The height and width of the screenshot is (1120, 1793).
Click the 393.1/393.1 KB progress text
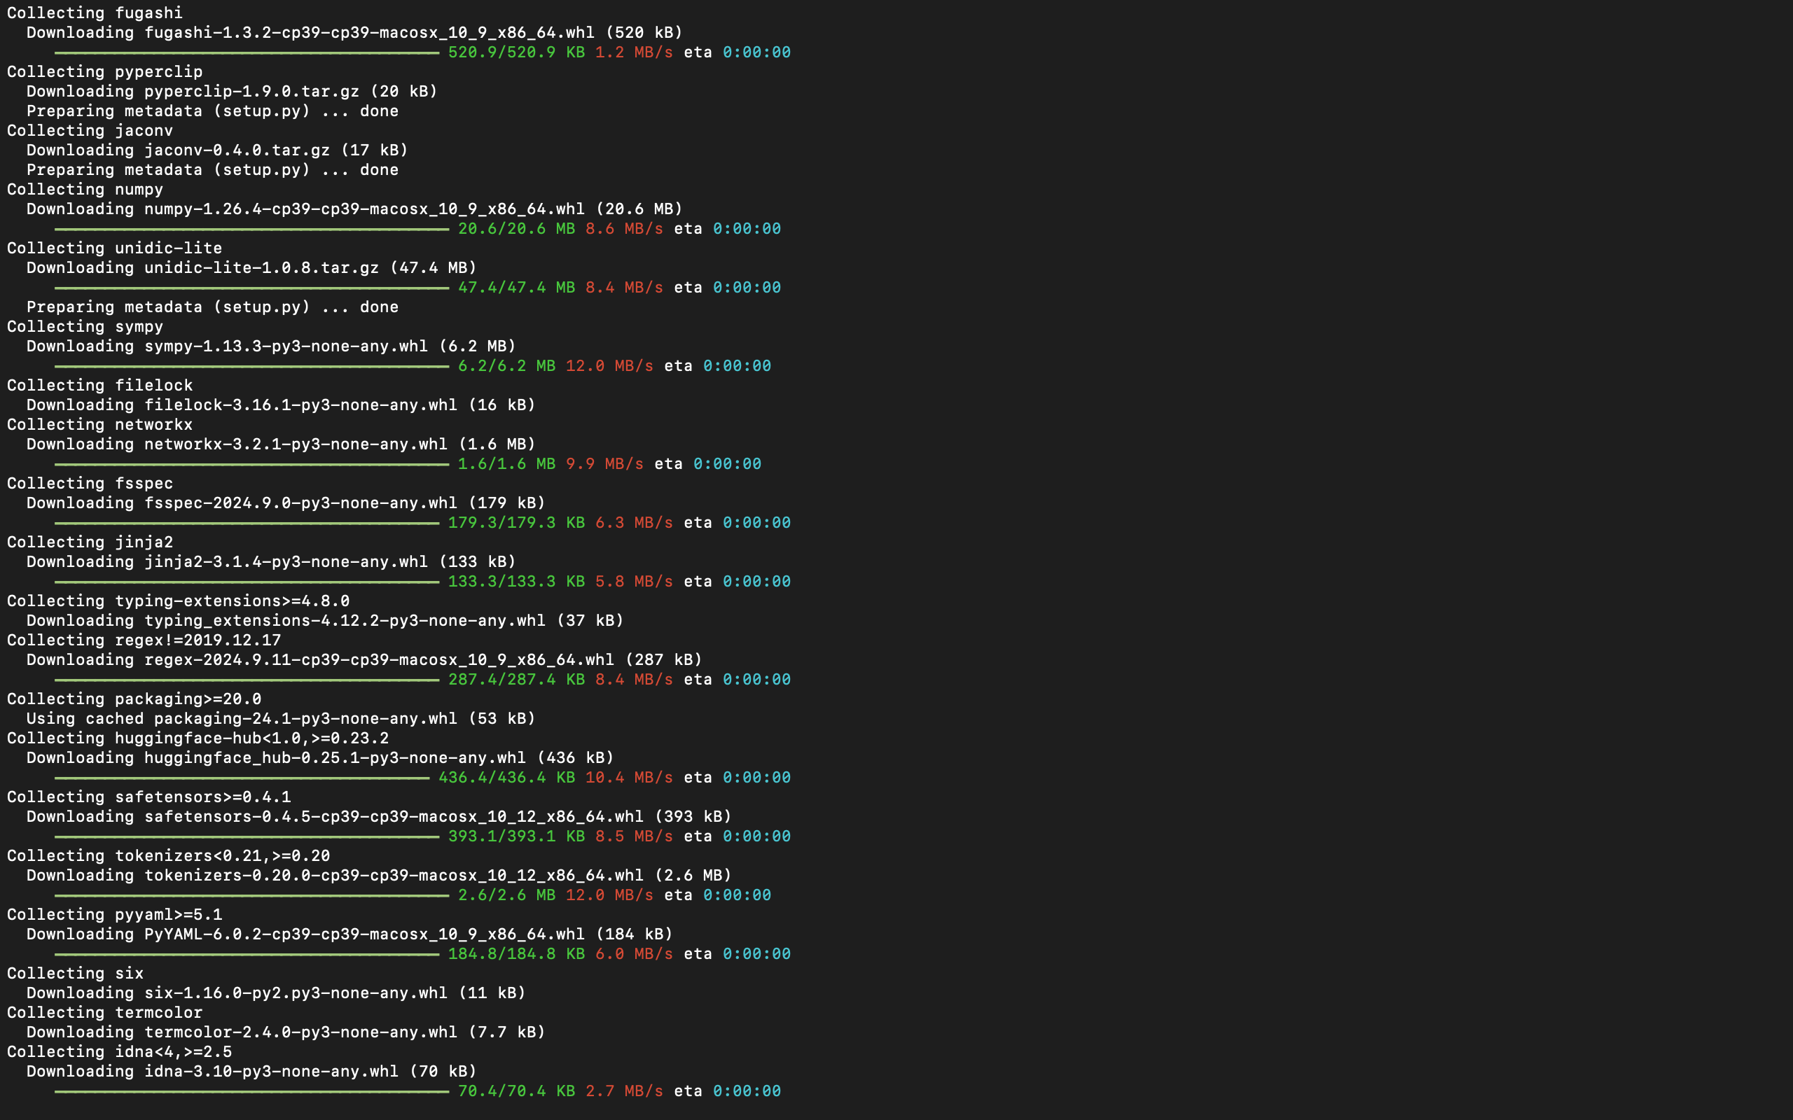[516, 836]
